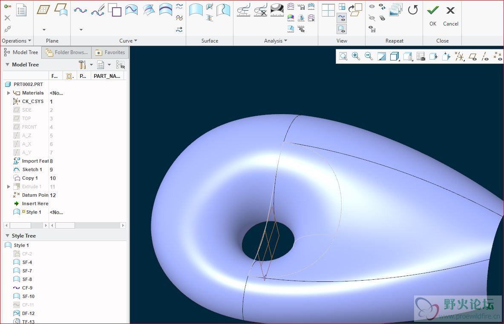
Task: Toggle datum plane display
Action: 472,57
